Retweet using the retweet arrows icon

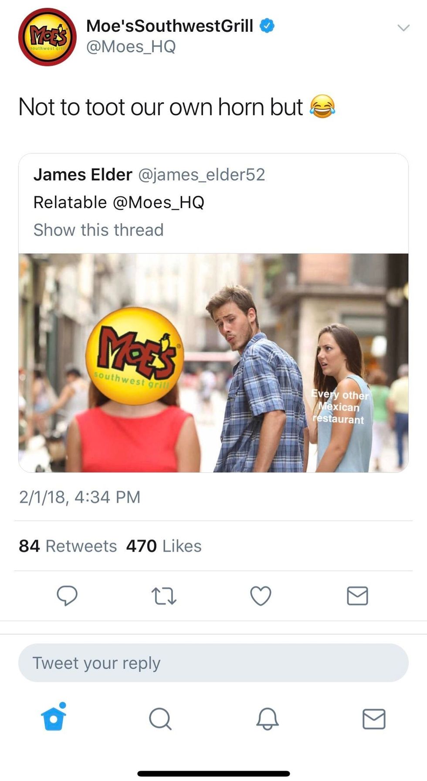(163, 596)
